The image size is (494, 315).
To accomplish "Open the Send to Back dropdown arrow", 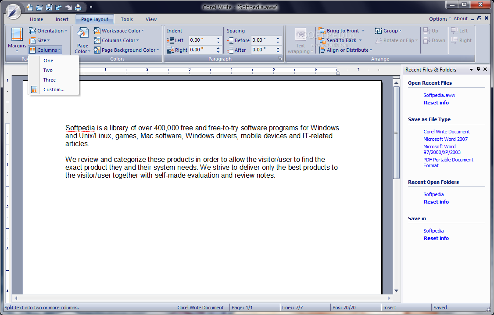I will click(361, 40).
